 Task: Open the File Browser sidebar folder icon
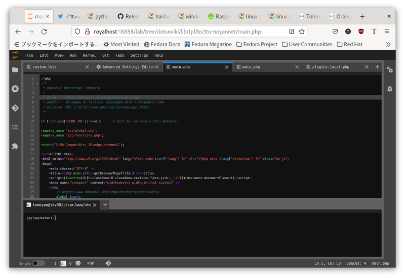15,69
